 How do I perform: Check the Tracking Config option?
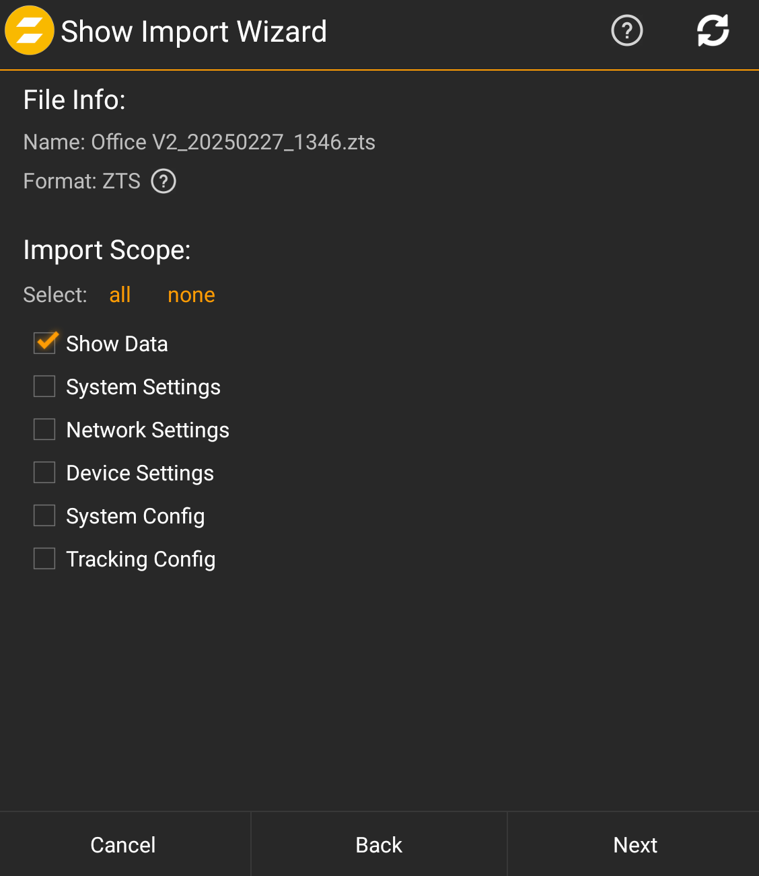point(44,558)
